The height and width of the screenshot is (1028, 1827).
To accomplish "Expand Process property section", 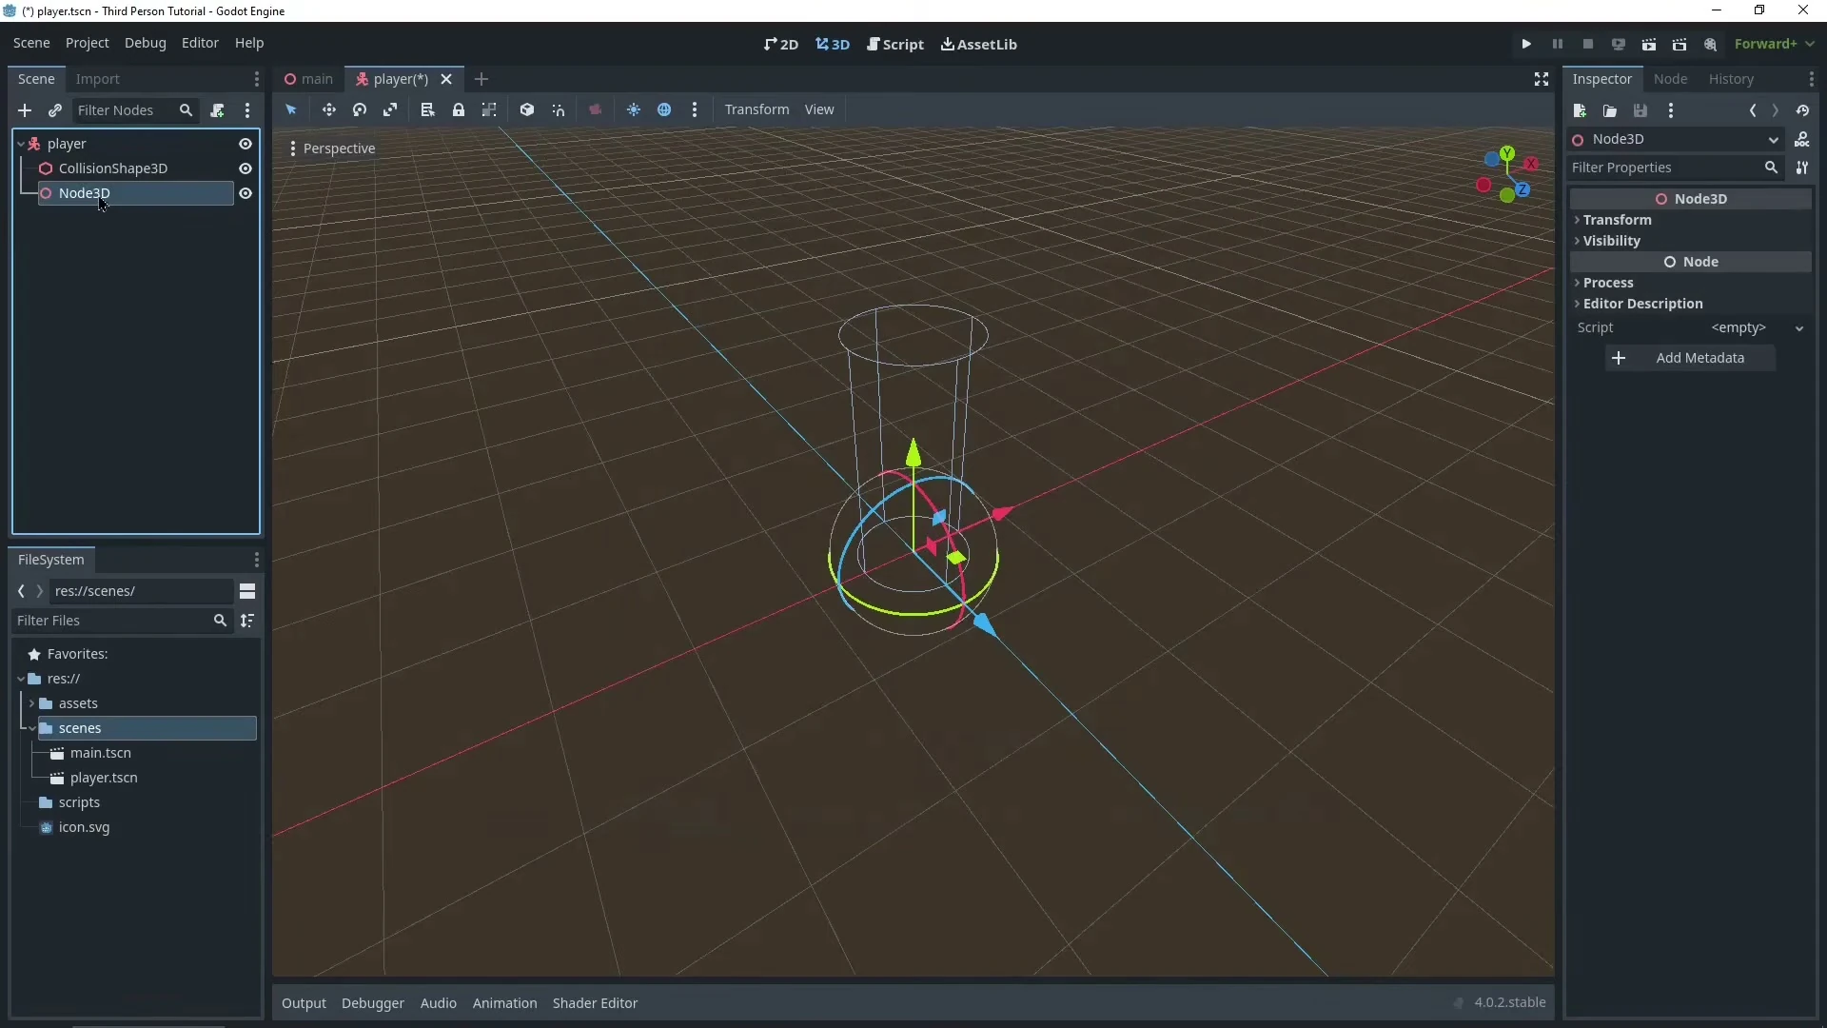I will 1691,283.
